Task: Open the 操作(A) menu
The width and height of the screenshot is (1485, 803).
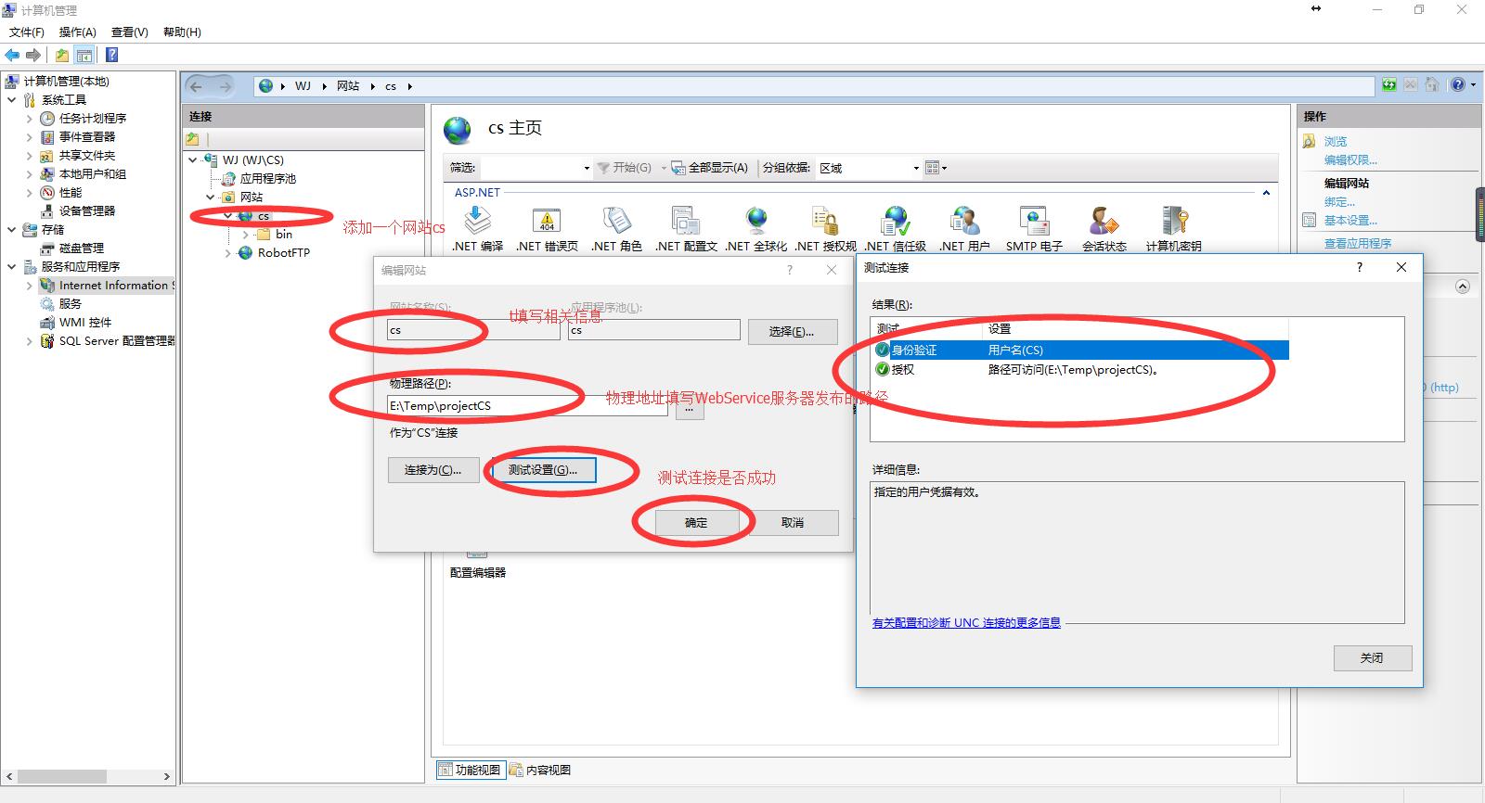Action: pyautogui.click(x=78, y=32)
